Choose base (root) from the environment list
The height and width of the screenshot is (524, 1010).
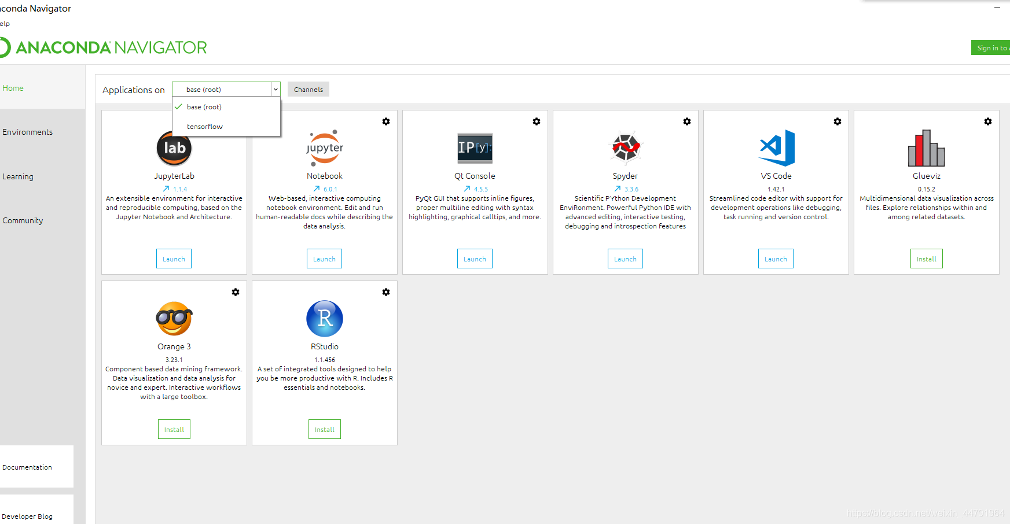226,107
